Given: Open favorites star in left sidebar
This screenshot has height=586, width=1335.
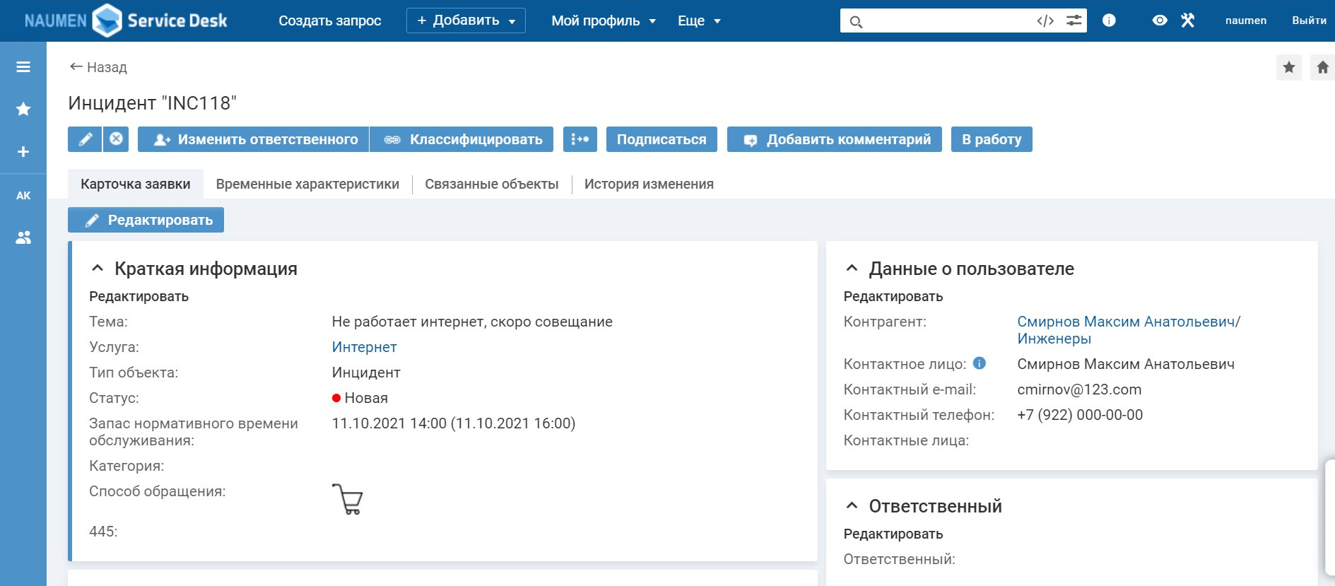Looking at the screenshot, I should point(23,109).
